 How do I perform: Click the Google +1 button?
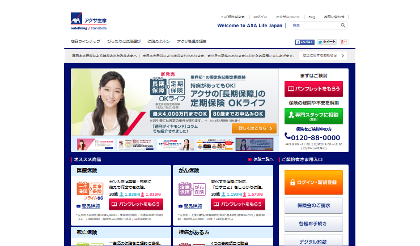pyautogui.click(x=343, y=42)
